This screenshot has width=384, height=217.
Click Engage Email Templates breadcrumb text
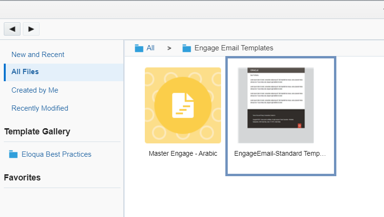pyautogui.click(x=234, y=48)
